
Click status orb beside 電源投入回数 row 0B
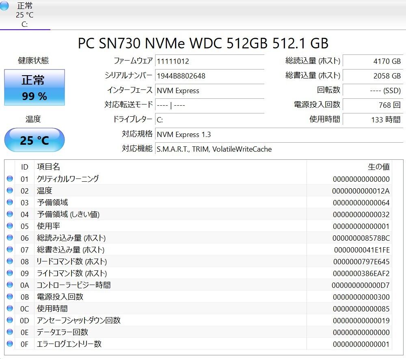tap(10, 297)
